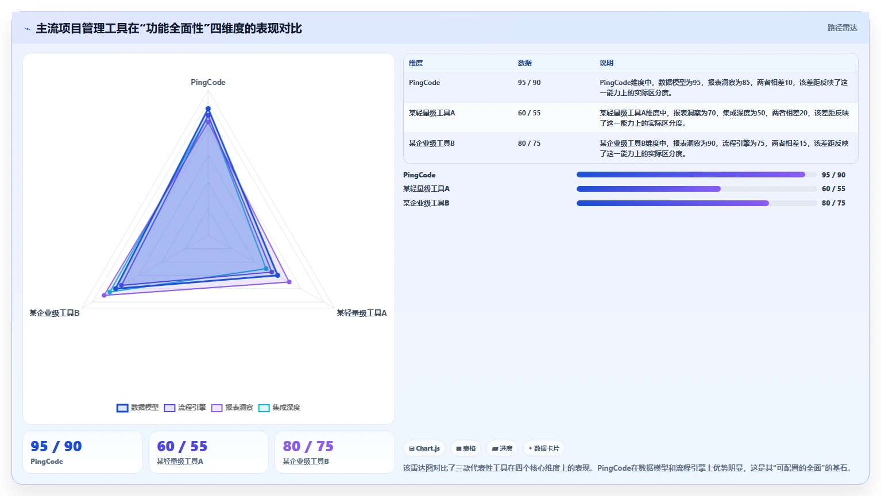Click the 数据卡片 tag

click(544, 448)
